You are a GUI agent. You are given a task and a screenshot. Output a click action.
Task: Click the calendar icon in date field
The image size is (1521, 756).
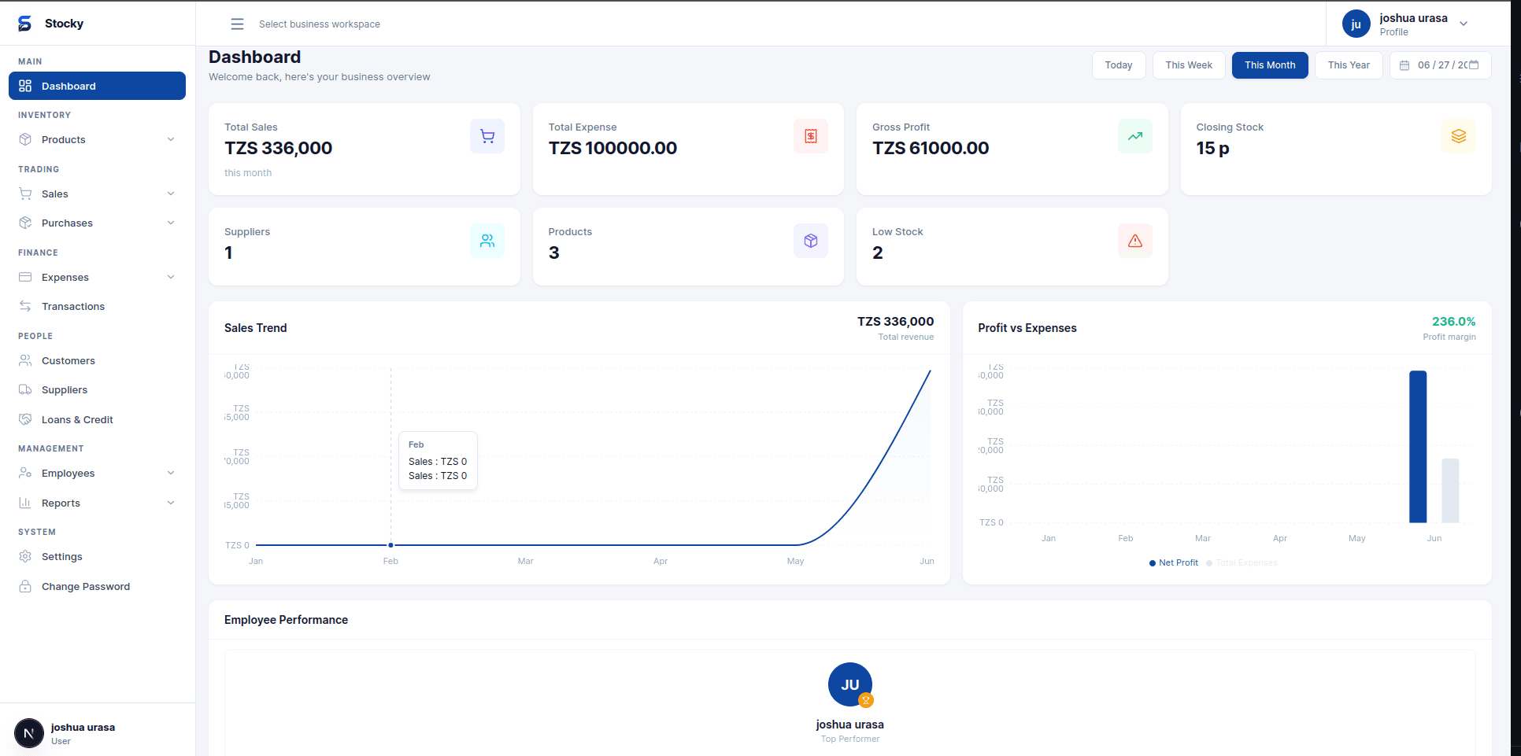click(x=1404, y=65)
